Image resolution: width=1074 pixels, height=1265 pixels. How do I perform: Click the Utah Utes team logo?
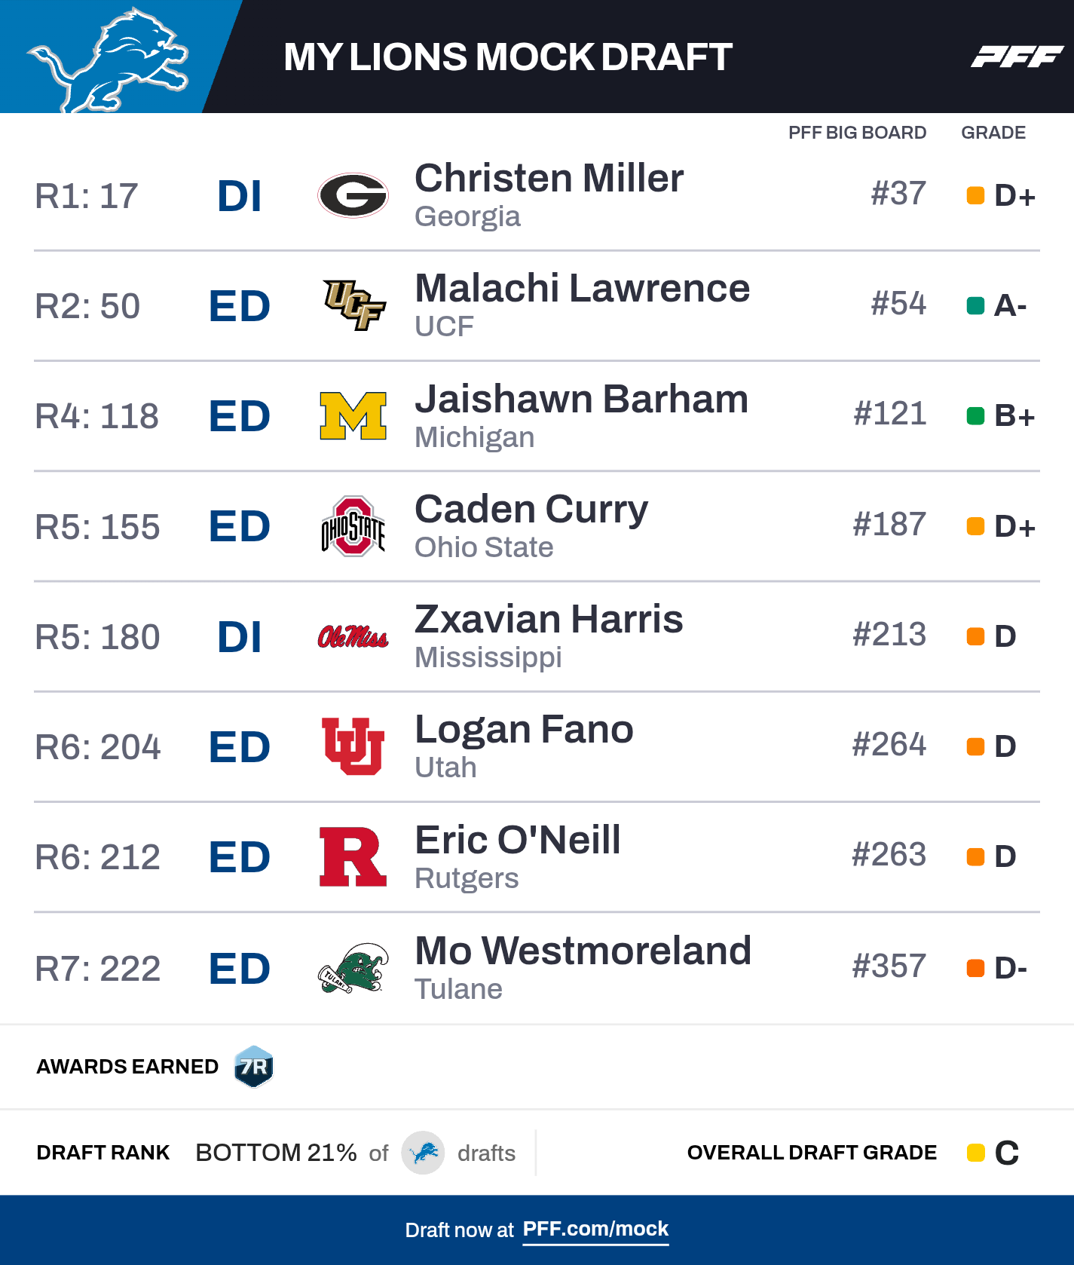point(353,746)
